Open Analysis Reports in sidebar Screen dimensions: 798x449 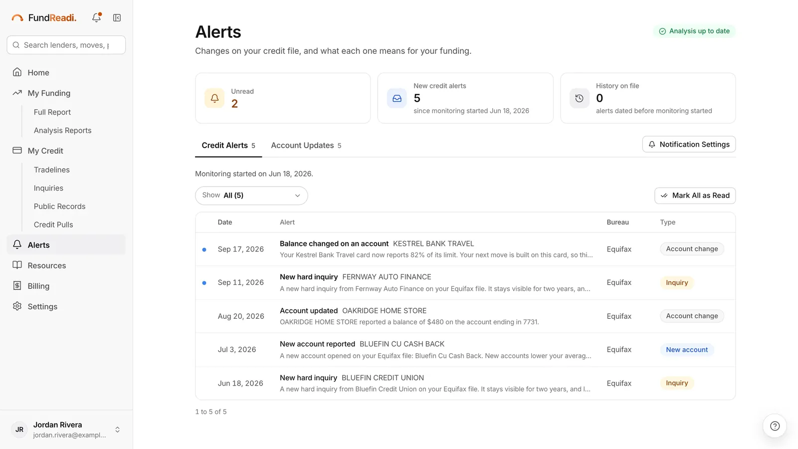[63, 130]
